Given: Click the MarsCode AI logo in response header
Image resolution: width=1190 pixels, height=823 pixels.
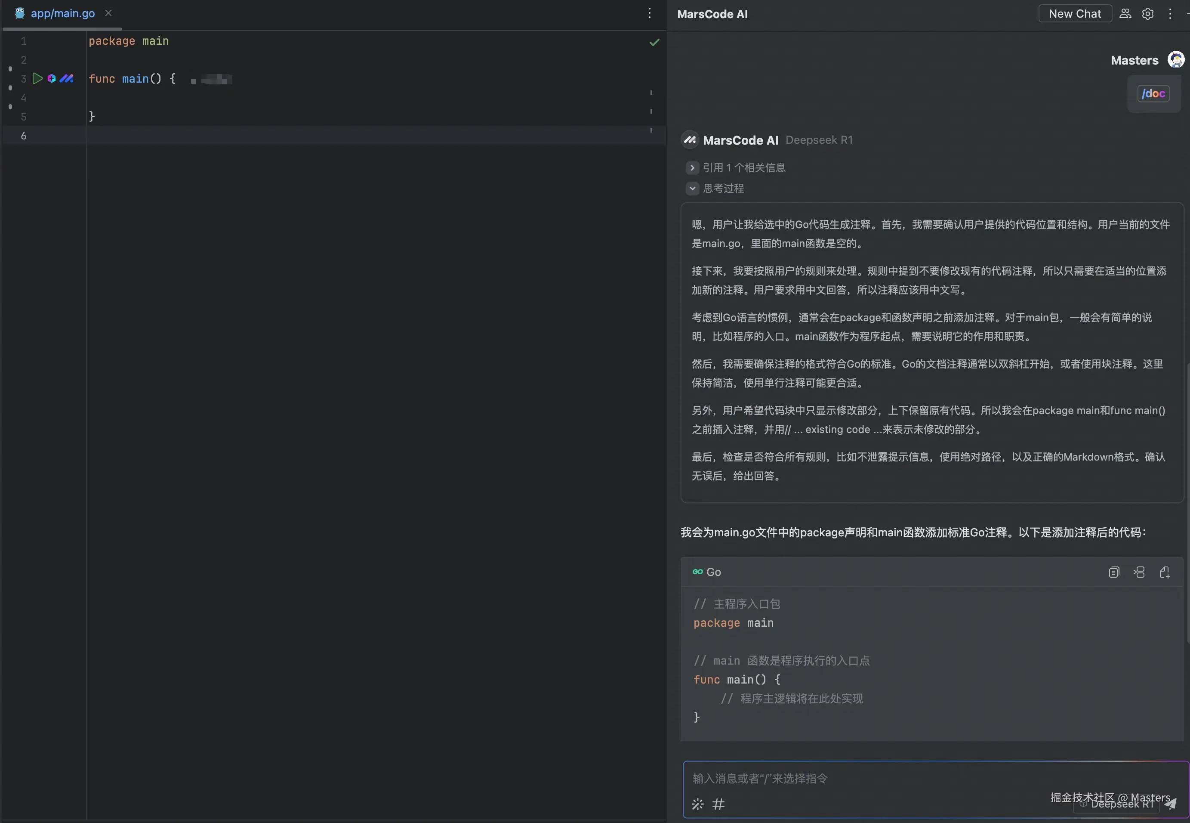Looking at the screenshot, I should point(690,140).
